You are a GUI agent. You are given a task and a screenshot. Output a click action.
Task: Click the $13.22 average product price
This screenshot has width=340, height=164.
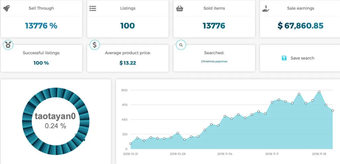click(127, 63)
